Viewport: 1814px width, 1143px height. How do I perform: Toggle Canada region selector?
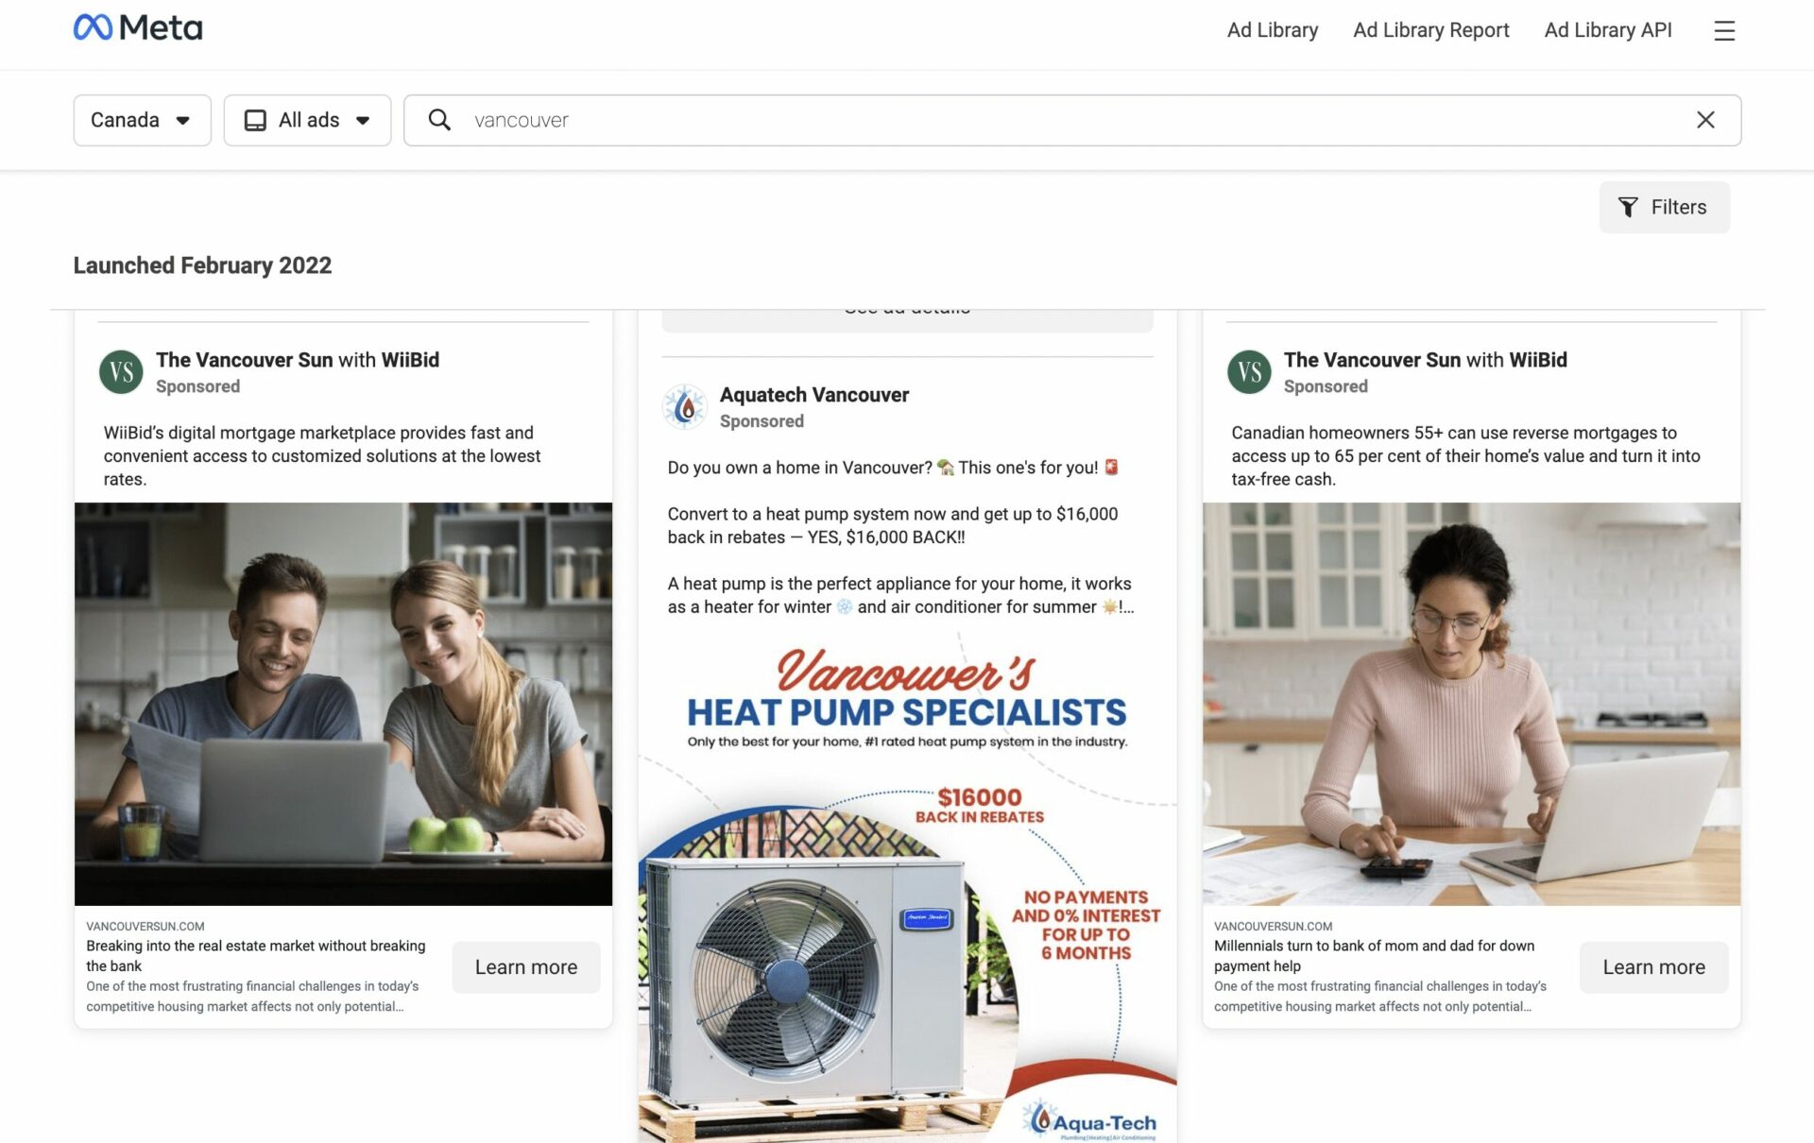tap(142, 120)
